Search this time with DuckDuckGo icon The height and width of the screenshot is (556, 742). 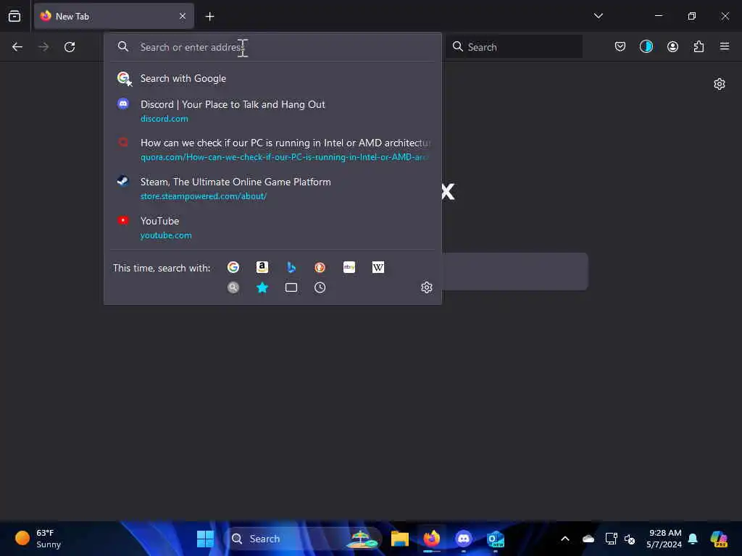(320, 268)
